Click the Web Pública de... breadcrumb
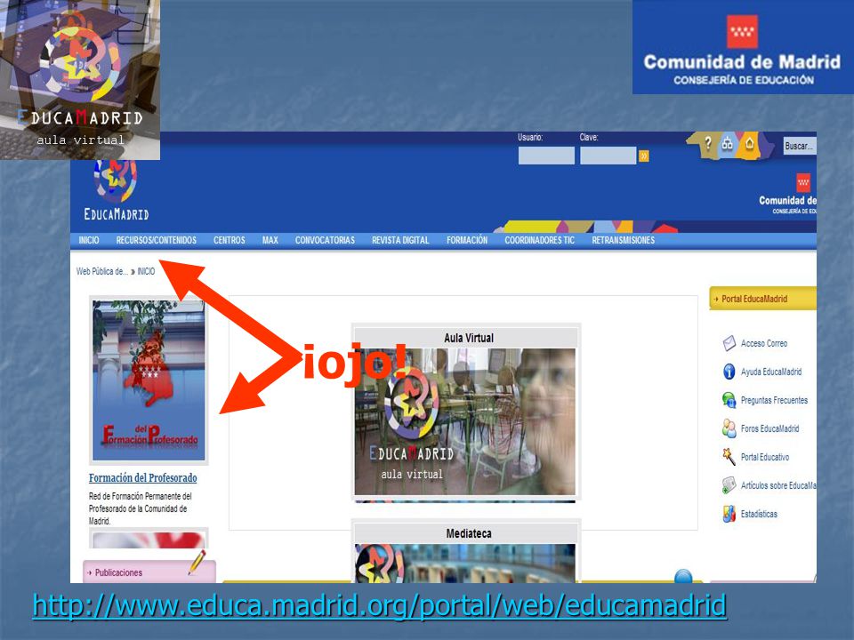The height and width of the screenshot is (640, 854). (102, 271)
